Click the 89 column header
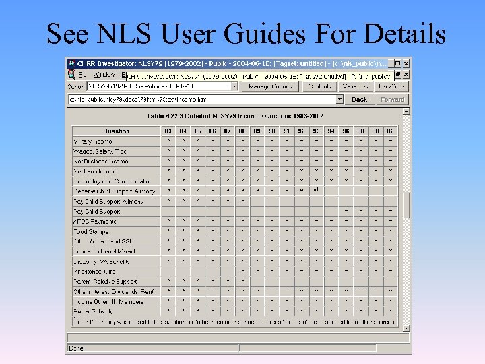Screen dimensions: 485x364 (257, 131)
